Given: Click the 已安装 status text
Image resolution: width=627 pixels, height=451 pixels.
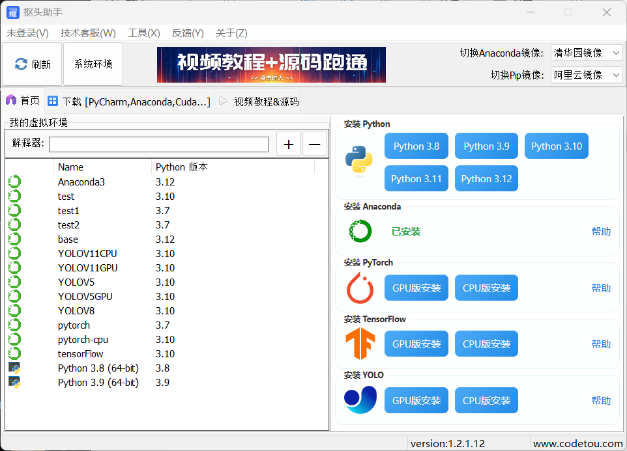Looking at the screenshot, I should 406,232.
